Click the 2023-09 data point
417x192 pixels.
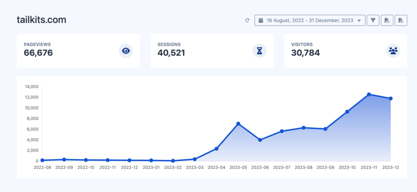click(x=325, y=129)
